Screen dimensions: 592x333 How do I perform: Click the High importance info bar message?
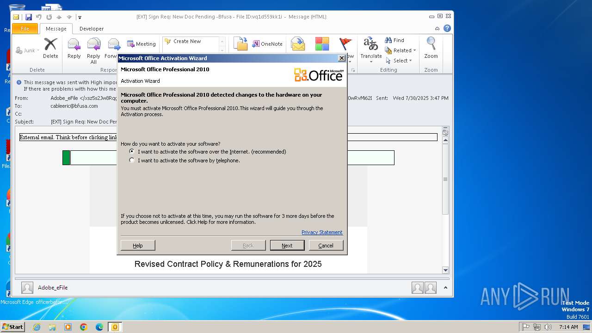69,82
